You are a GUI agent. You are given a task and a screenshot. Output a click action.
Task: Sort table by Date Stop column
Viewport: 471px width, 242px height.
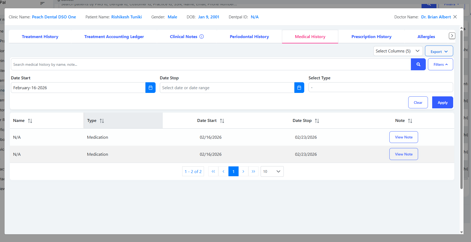(317, 121)
